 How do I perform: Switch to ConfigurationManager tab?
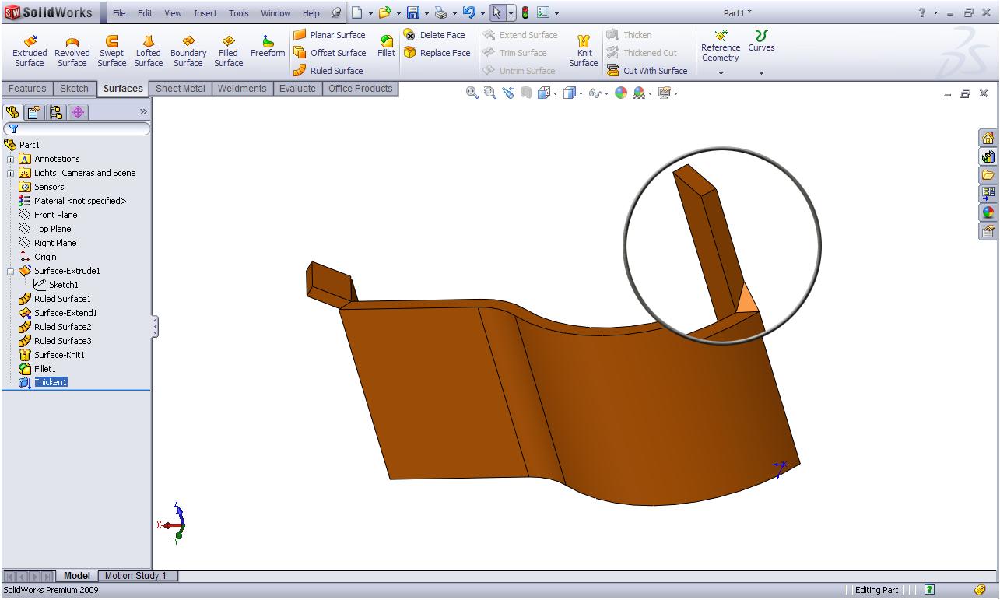56,112
